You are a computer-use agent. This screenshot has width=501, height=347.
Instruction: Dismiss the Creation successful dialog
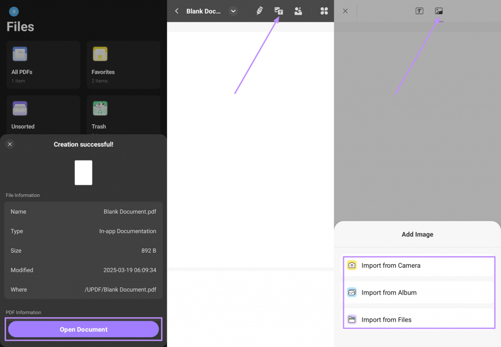pos(10,144)
